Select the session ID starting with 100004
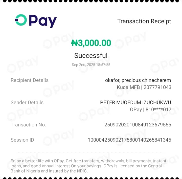 pyautogui.click(x=129, y=140)
